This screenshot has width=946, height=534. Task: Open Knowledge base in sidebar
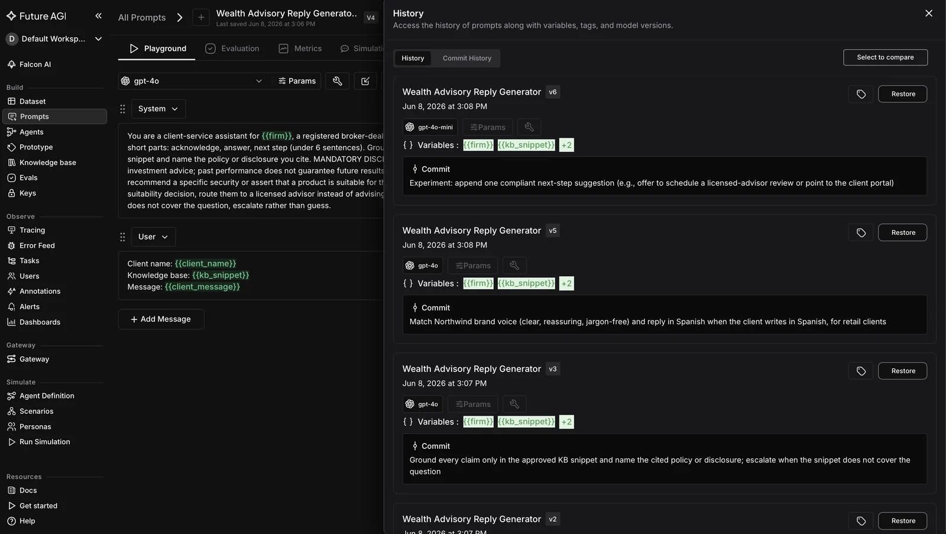[x=54, y=163]
